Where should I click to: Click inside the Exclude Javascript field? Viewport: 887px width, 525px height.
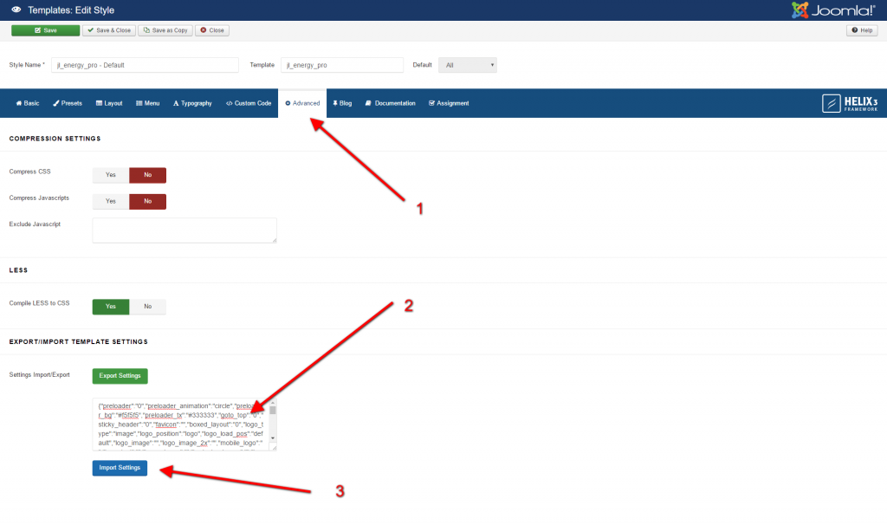(x=184, y=230)
